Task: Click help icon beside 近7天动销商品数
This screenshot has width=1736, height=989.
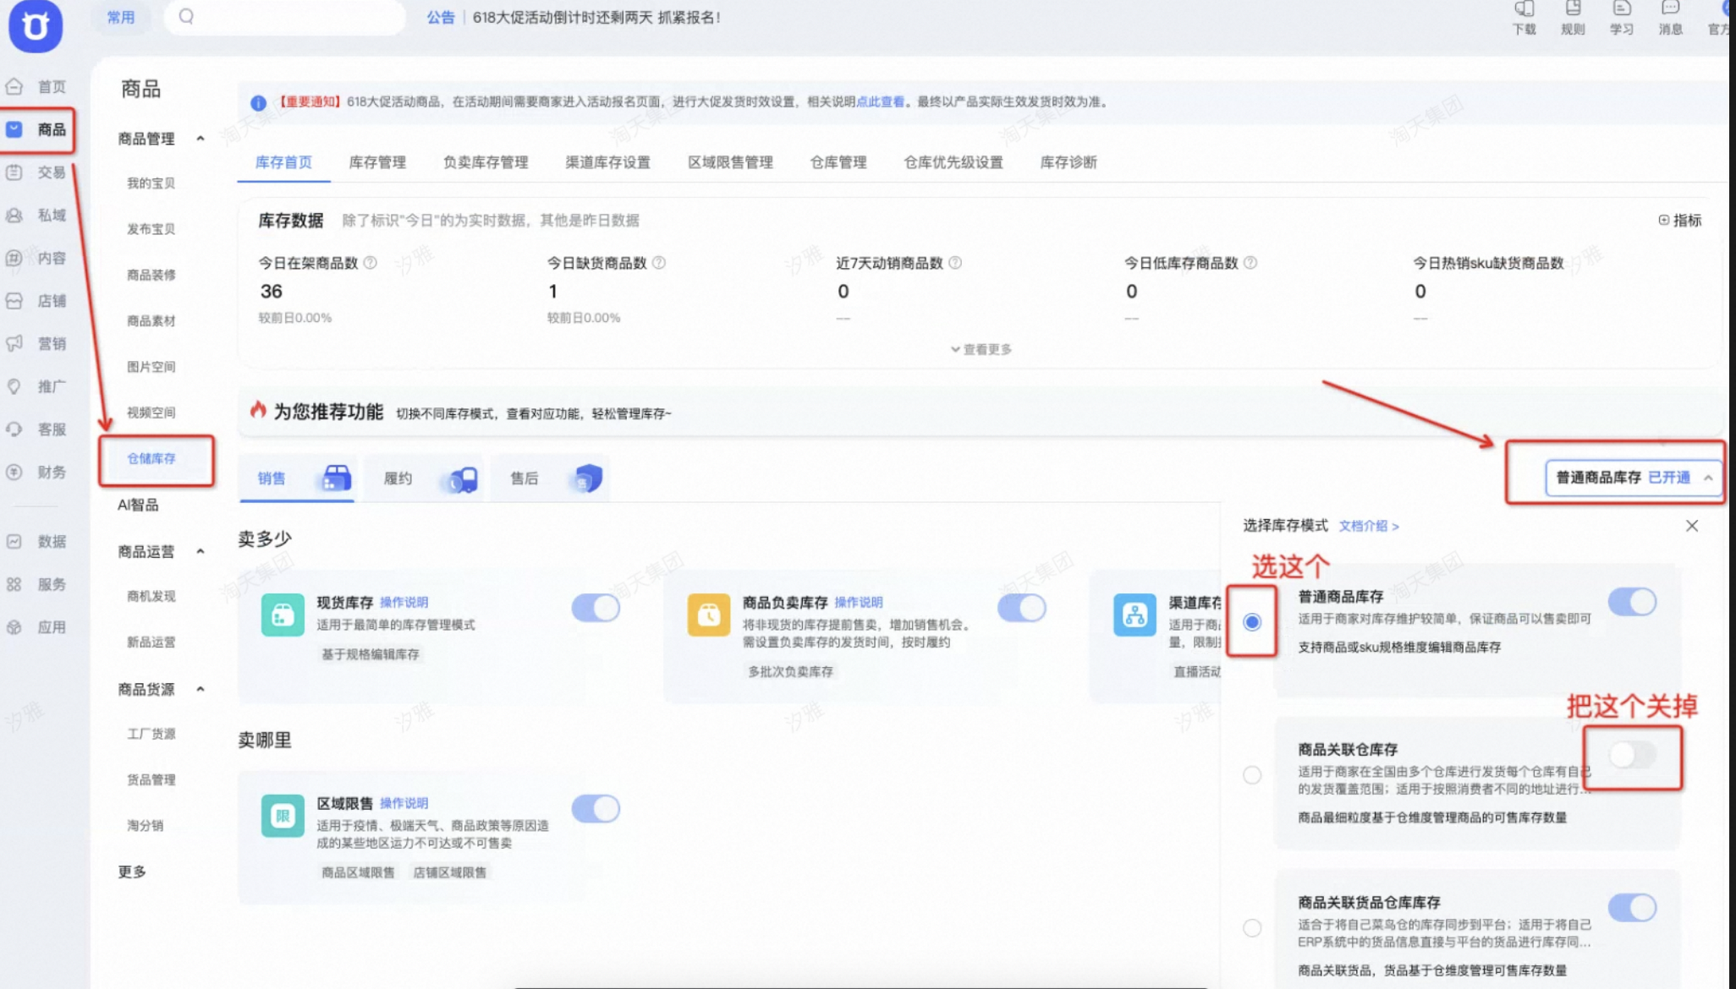Action: (x=955, y=263)
